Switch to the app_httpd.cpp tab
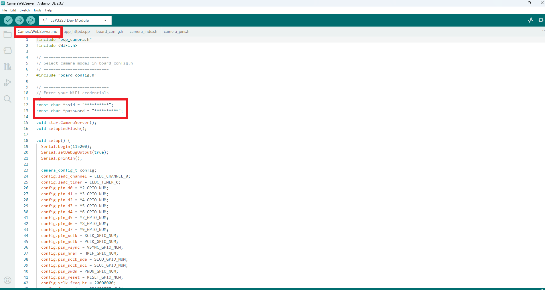545x290 pixels. click(77, 31)
